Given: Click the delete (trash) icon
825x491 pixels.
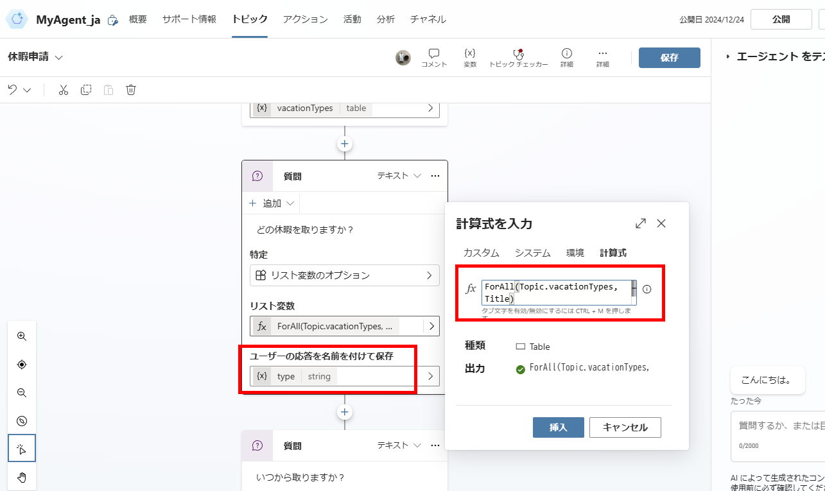Looking at the screenshot, I should 131,89.
